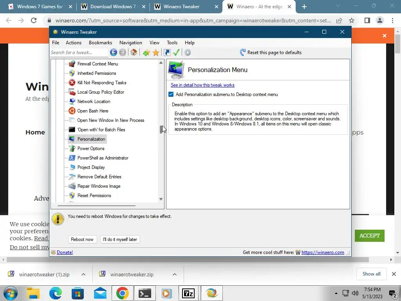The height and width of the screenshot is (301, 401).
Task: Dismiss the orange banner with its X
Action: click(385, 36)
